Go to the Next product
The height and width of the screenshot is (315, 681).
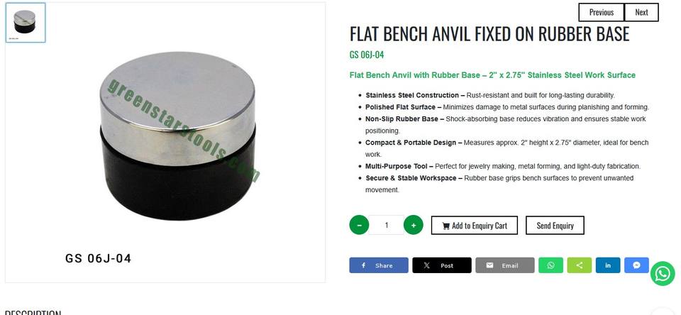[641, 12]
